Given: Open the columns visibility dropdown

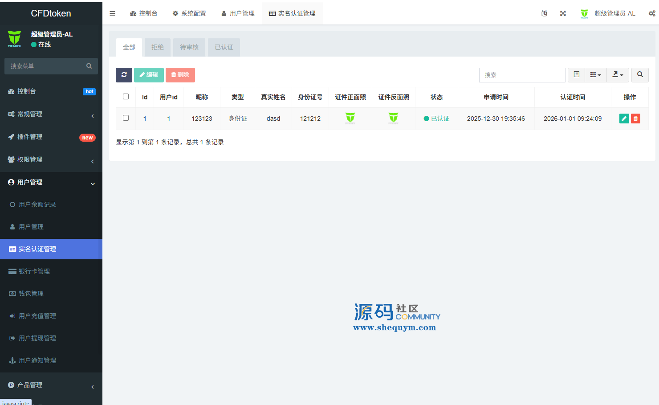Looking at the screenshot, I should (595, 75).
